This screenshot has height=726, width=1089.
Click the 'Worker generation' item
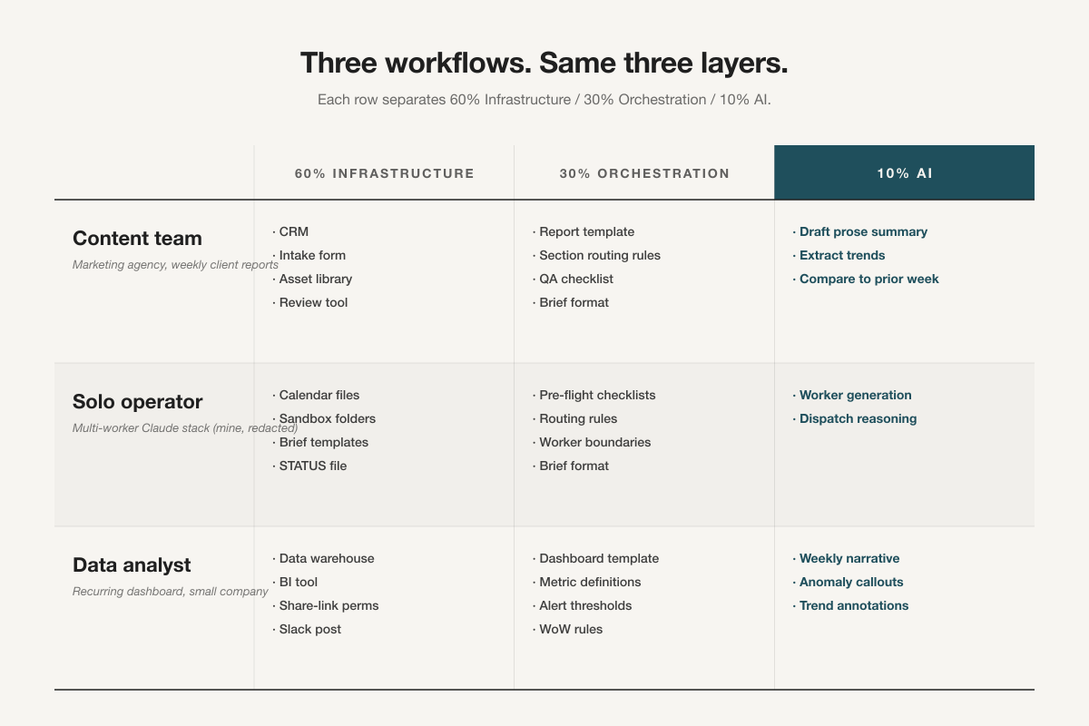(852, 395)
